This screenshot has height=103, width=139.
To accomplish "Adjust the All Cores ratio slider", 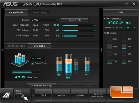I will pos(27,72).
